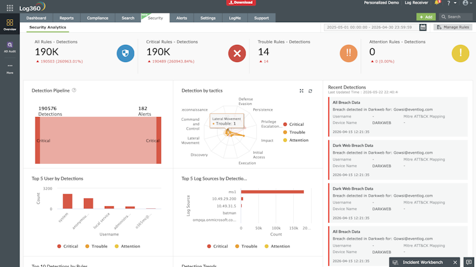
Task: Click the Manage Rules button
Action: (x=453, y=27)
